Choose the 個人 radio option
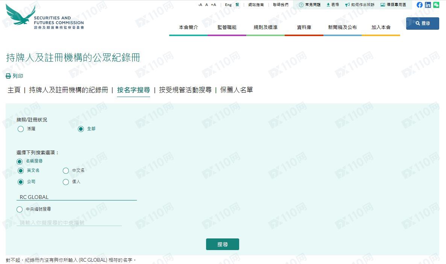446x264 pixels. (66, 182)
